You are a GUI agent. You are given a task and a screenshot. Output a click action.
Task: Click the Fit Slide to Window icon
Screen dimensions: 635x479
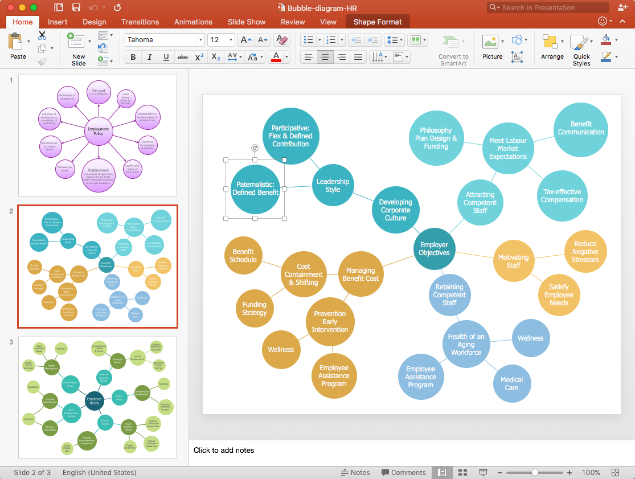(615, 473)
